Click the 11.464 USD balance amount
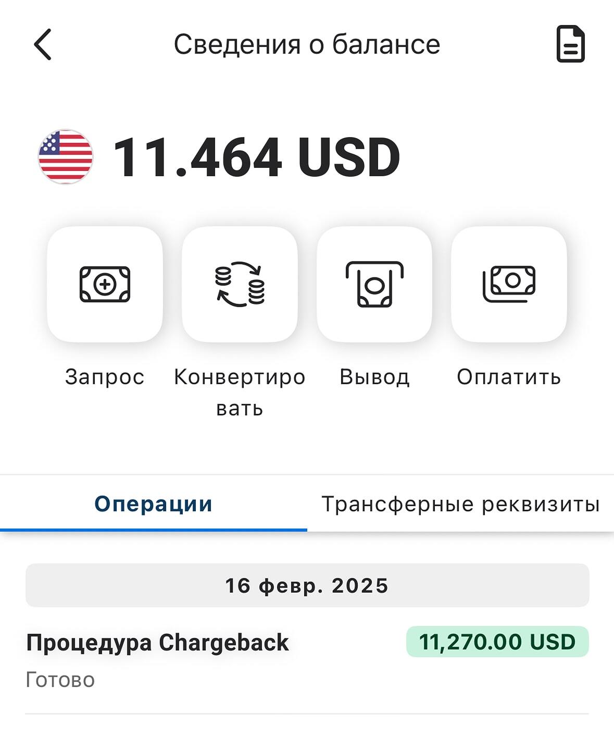614x737 pixels. coord(256,157)
